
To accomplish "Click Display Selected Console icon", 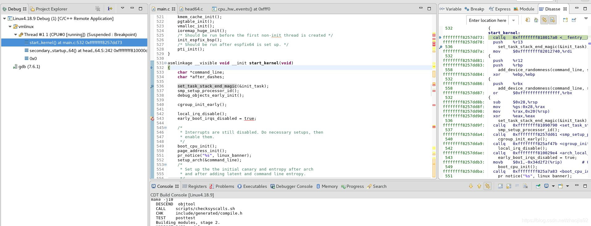I will [547, 186].
